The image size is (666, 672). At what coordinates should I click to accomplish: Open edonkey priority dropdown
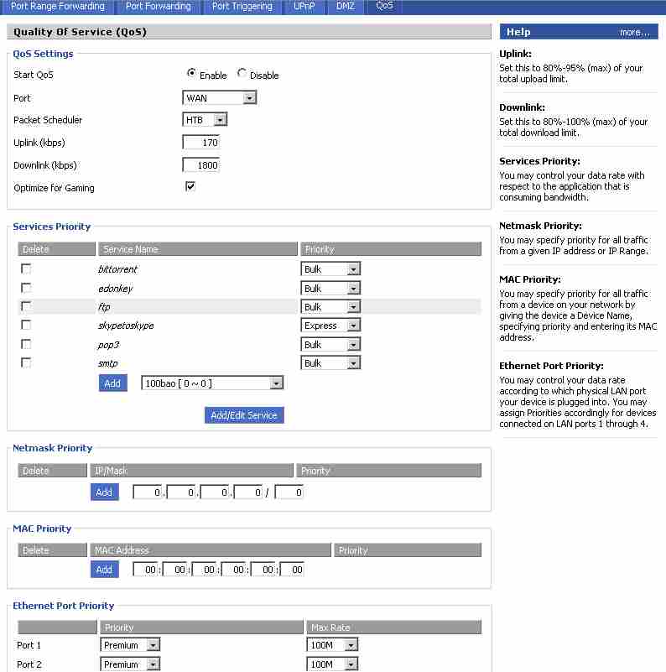(x=330, y=288)
